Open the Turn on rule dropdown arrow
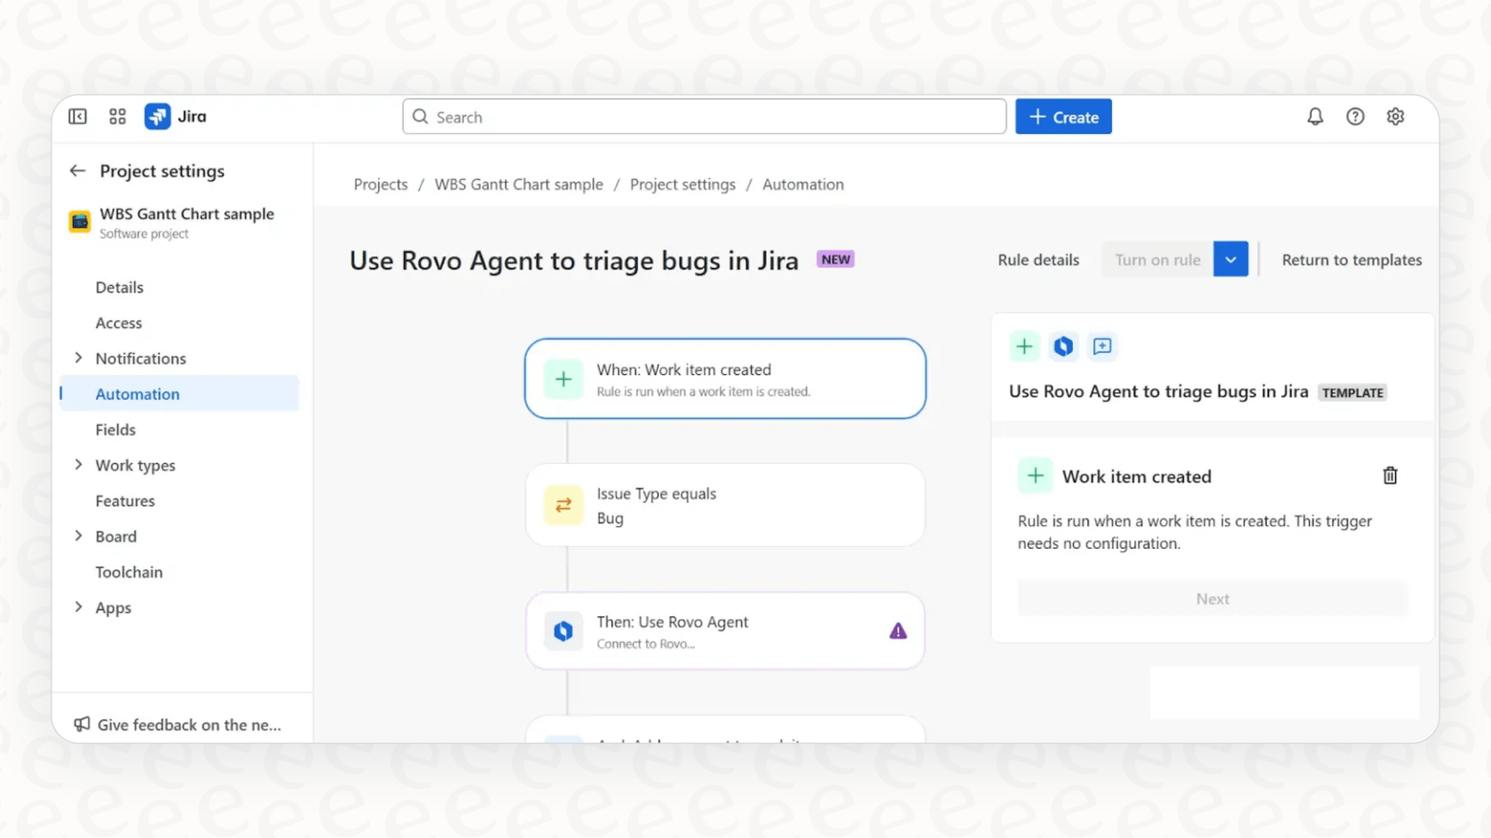 1231,259
